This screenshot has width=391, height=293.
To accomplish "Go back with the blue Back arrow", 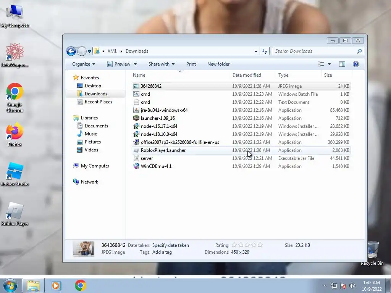I will 71,51.
